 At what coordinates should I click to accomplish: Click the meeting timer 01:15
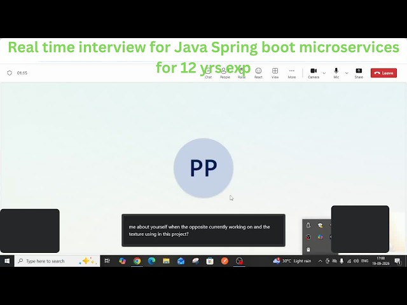[x=22, y=73]
